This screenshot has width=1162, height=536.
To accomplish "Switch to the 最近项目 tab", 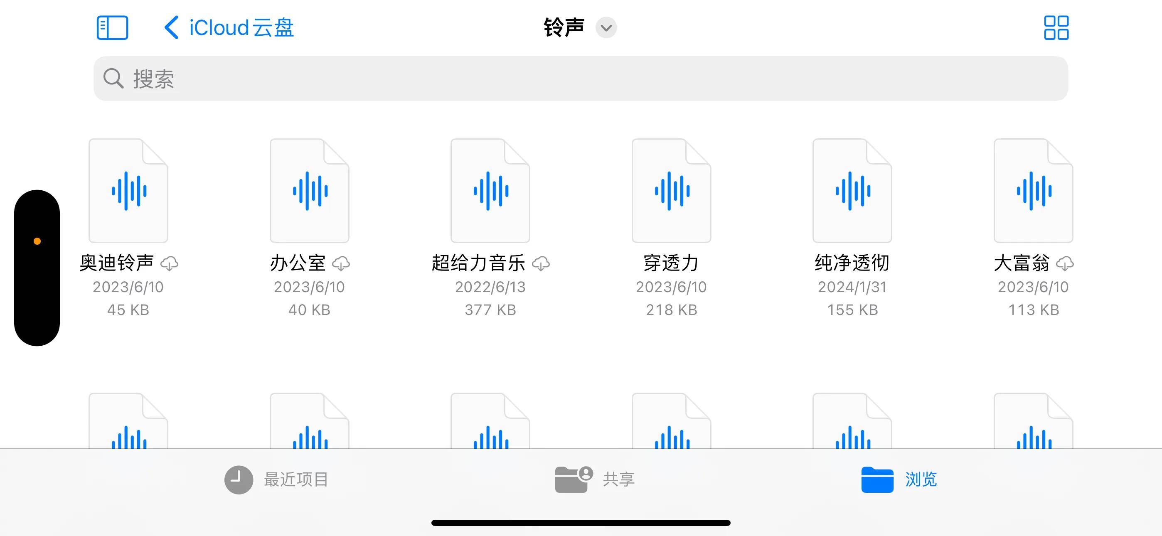I will pyautogui.click(x=276, y=479).
